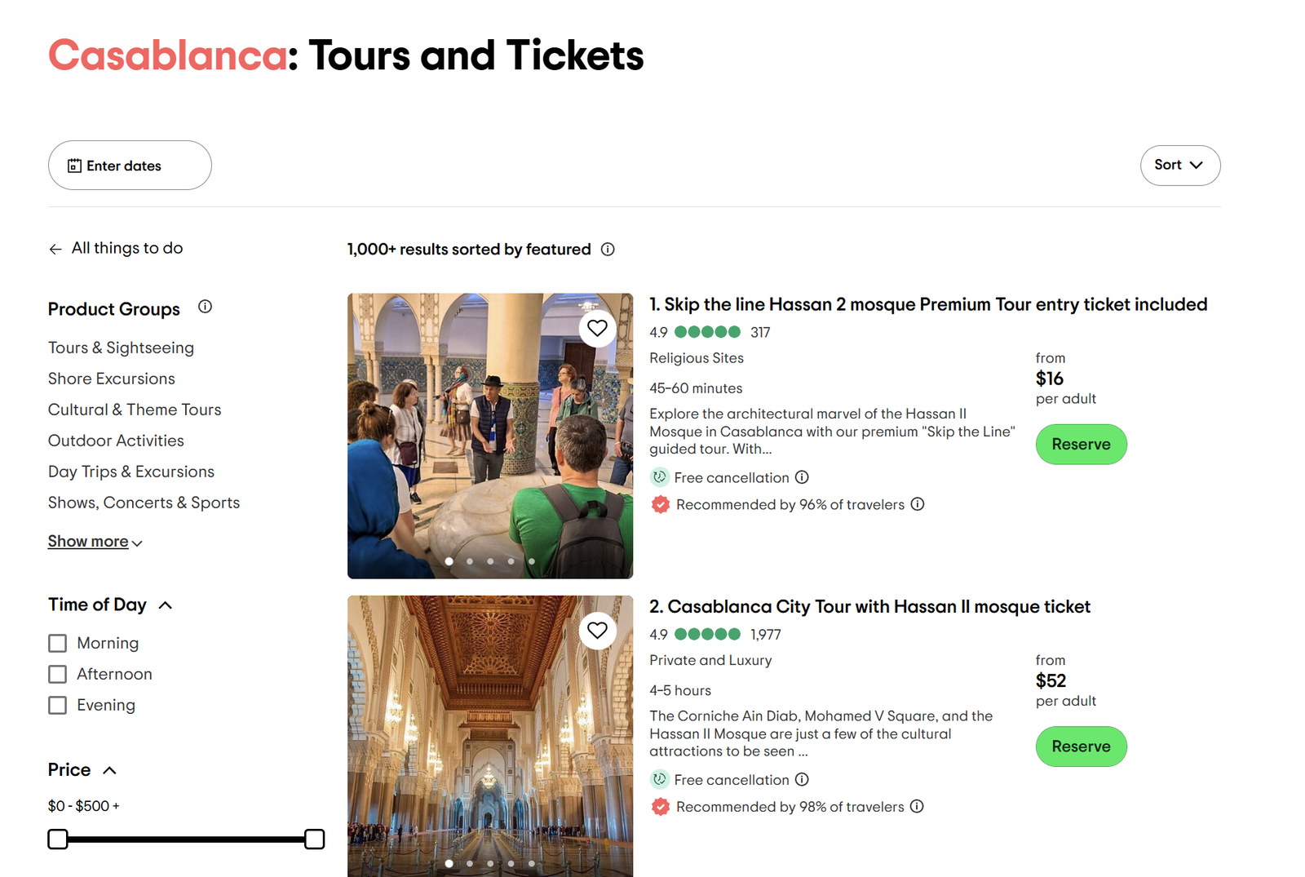Select Cultural & Theme Tours category
Viewport: 1305px width, 877px height.
click(135, 410)
